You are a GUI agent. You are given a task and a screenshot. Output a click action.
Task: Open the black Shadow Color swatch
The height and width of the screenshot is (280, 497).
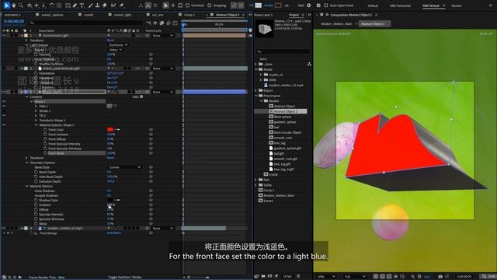[x=110, y=201]
